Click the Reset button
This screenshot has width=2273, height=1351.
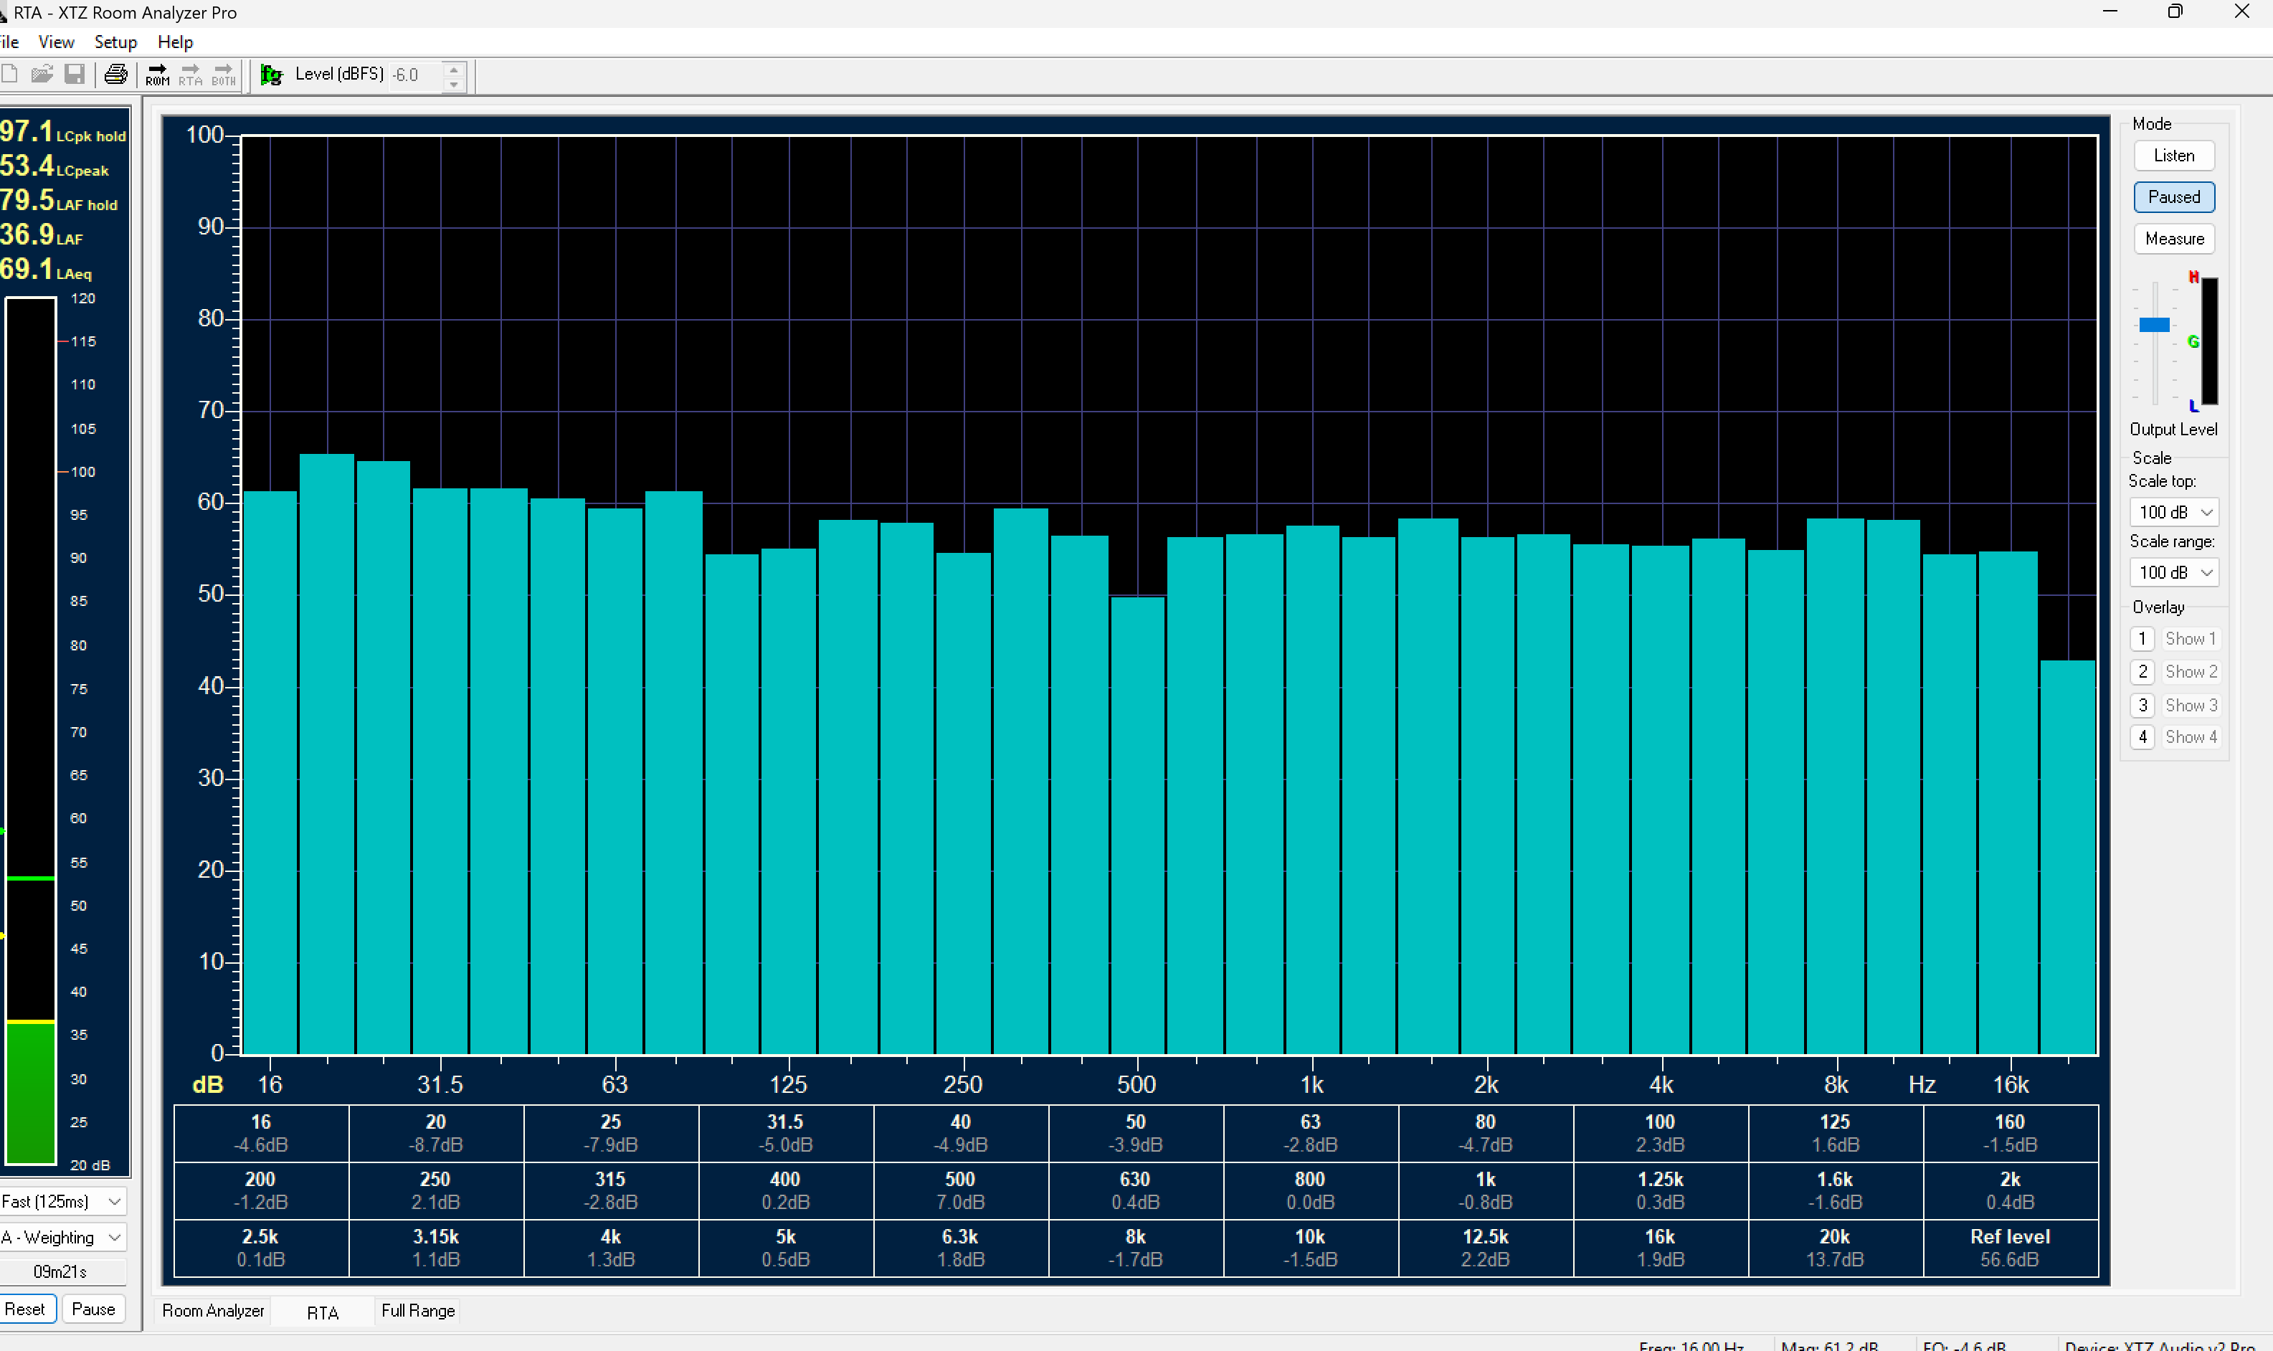pos(26,1308)
